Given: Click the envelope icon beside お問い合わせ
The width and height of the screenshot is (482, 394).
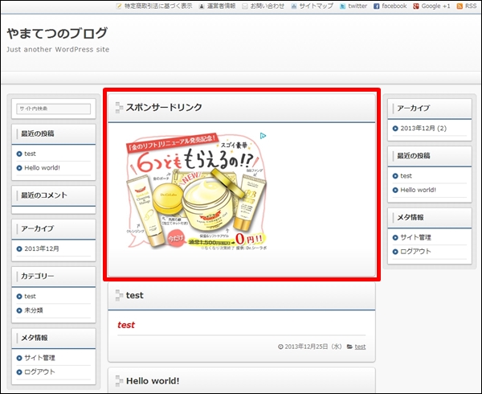Looking at the screenshot, I should [x=245, y=6].
